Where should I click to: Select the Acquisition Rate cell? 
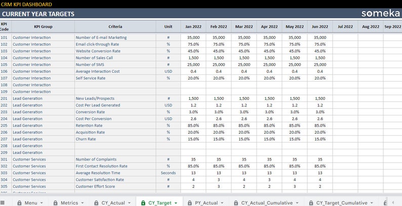[115, 132]
